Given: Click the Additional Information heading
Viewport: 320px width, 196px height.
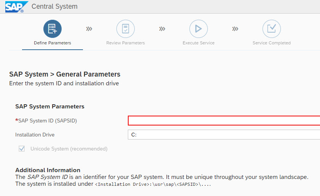Looking at the screenshot, I should [48, 170].
